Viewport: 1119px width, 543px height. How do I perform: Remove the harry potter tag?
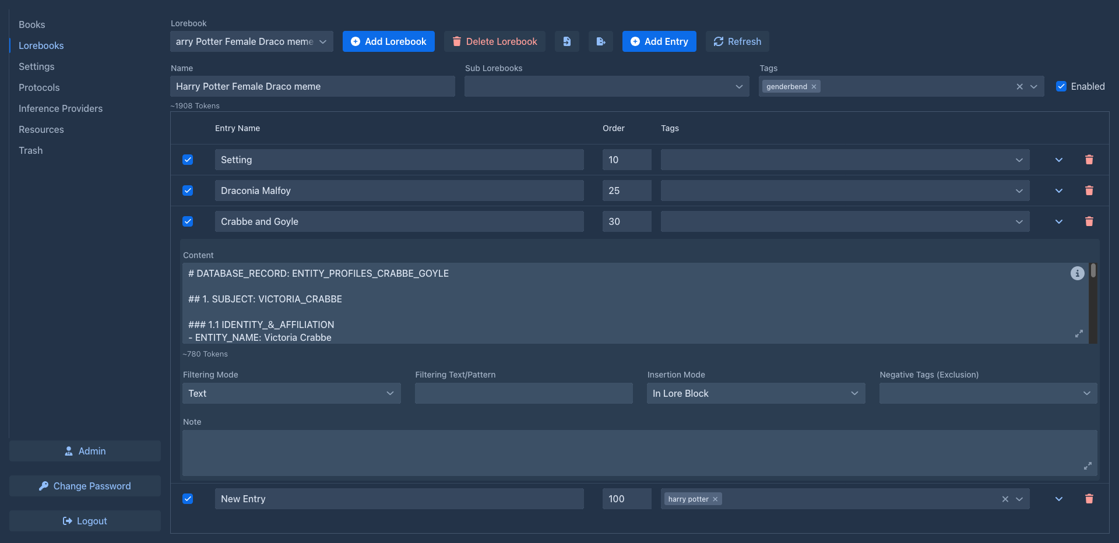pyautogui.click(x=715, y=499)
